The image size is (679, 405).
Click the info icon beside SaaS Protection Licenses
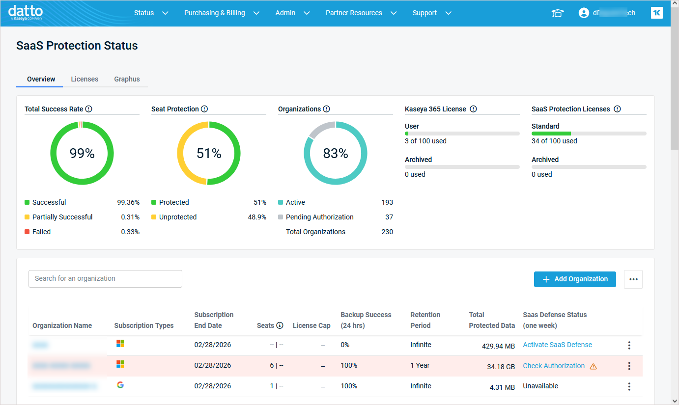click(617, 109)
